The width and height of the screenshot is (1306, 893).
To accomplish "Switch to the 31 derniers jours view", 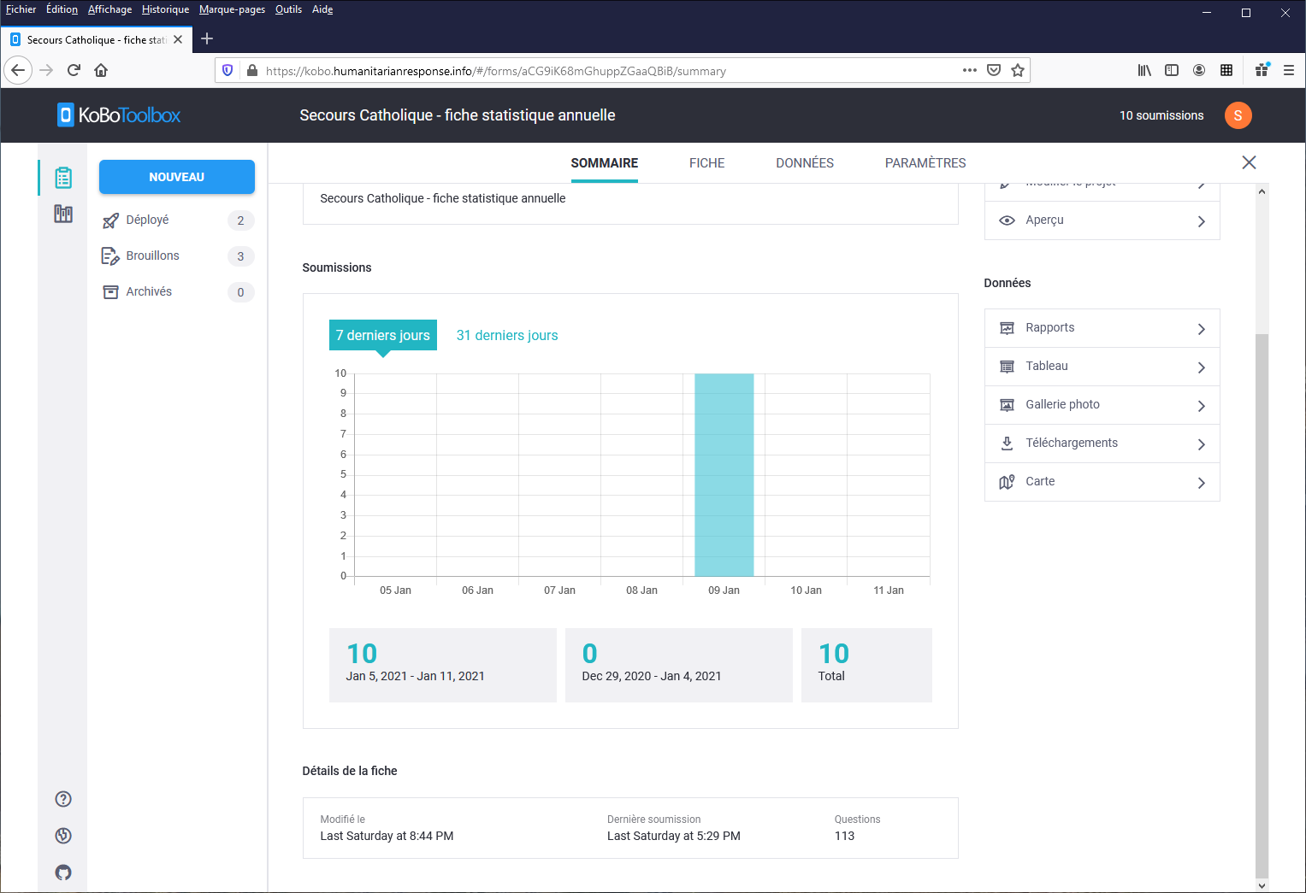I will [506, 335].
